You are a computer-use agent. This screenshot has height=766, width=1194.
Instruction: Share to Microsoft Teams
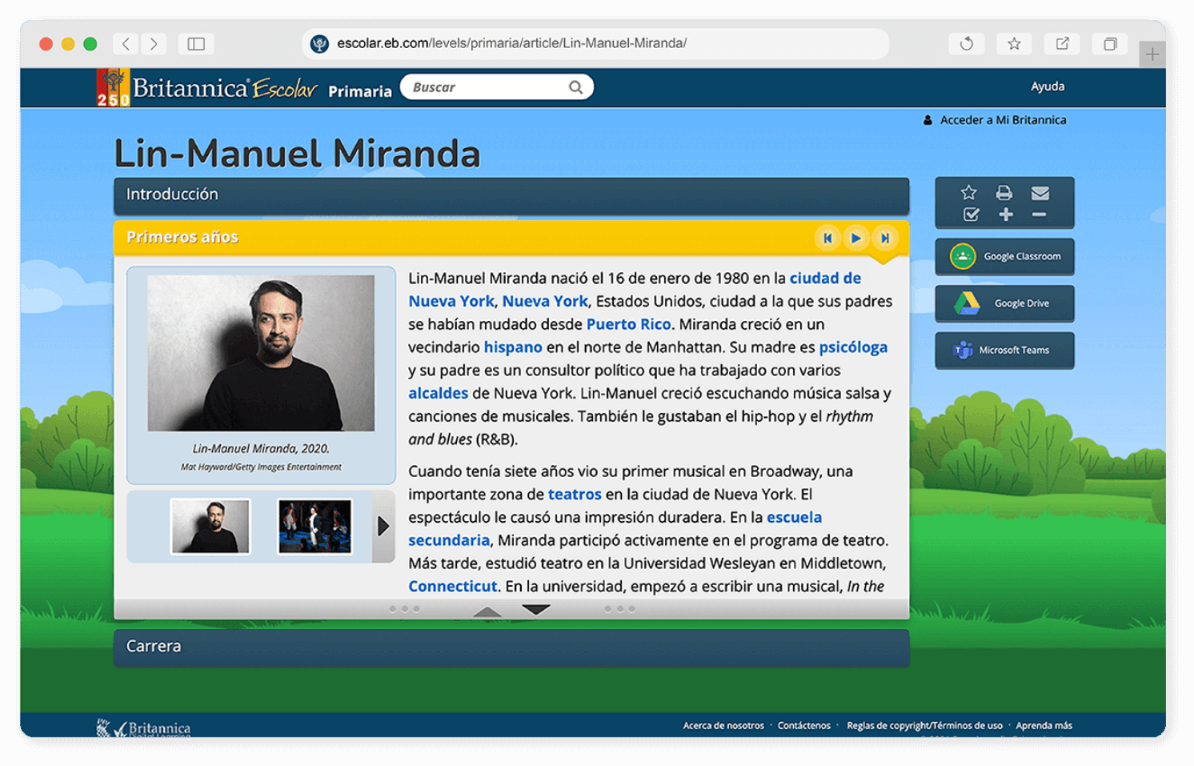tap(1004, 350)
